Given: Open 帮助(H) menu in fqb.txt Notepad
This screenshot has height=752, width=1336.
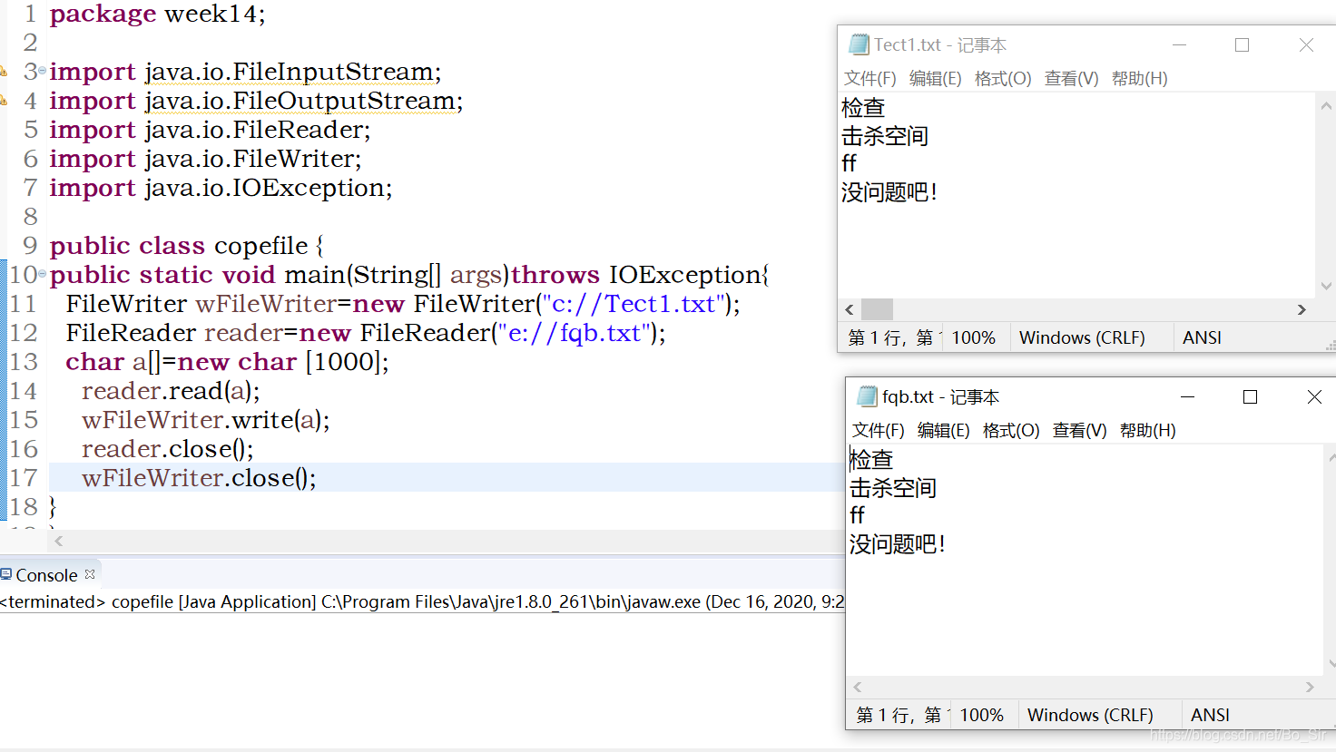Looking at the screenshot, I should pyautogui.click(x=1147, y=430).
